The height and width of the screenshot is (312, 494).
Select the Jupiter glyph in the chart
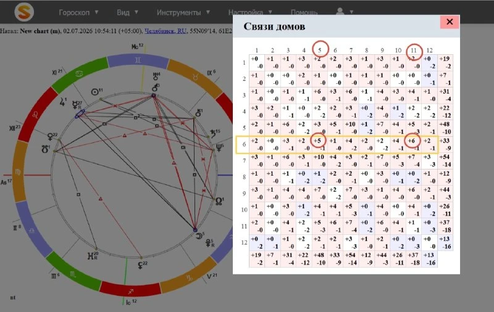point(62,102)
